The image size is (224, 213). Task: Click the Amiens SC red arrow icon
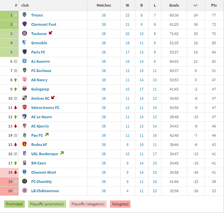(53, 97)
